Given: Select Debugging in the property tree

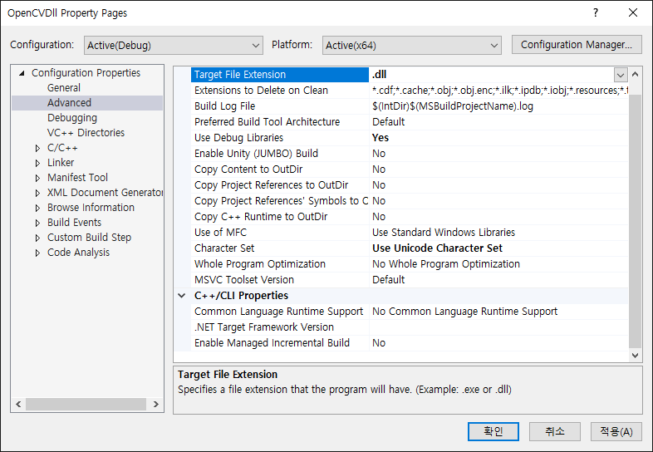Looking at the screenshot, I should pyautogui.click(x=72, y=118).
